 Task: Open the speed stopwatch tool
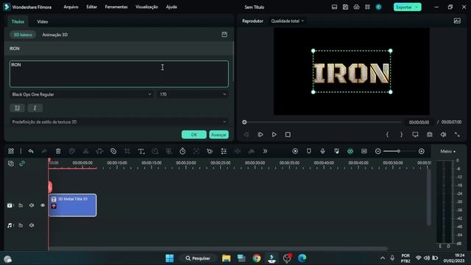pos(183,151)
